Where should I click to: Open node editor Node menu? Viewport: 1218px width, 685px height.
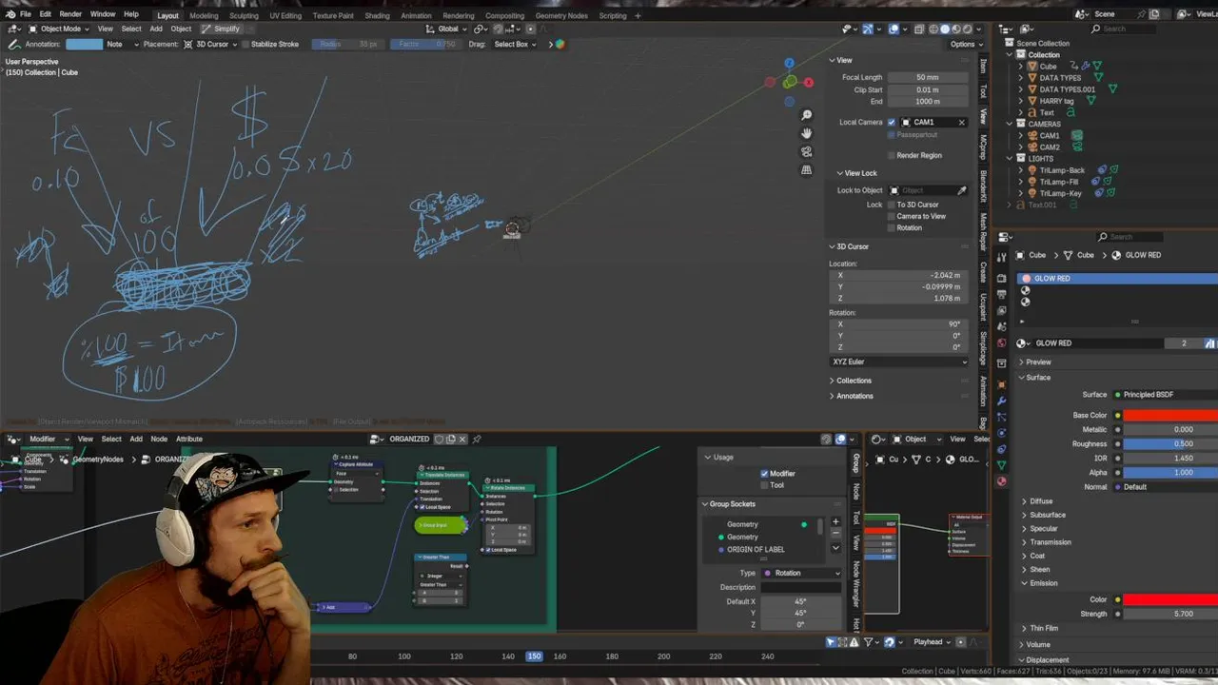[x=159, y=439]
